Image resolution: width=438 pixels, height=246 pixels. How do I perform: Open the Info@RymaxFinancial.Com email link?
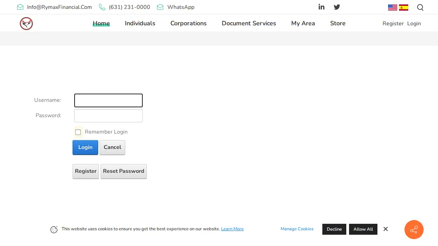click(60, 7)
